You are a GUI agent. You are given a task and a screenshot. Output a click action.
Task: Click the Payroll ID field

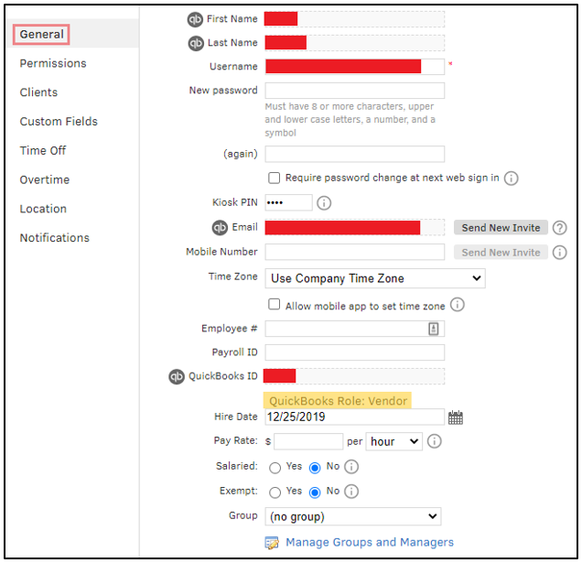[x=354, y=352]
